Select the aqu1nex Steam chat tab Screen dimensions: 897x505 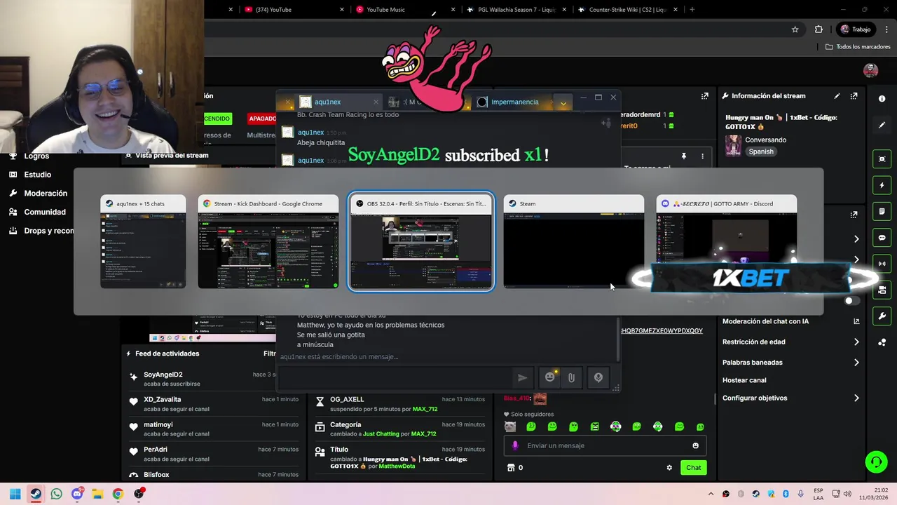(338, 102)
